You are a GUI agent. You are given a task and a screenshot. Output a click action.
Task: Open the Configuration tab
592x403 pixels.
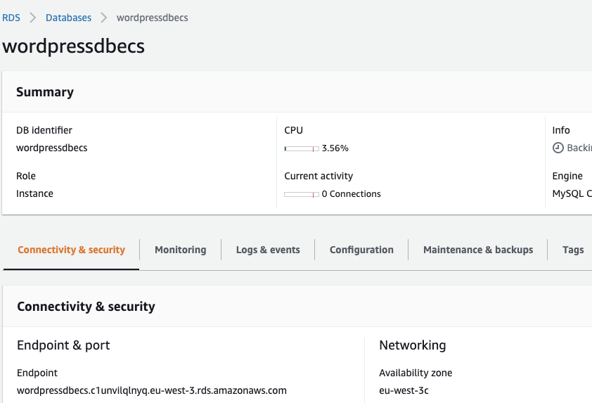(361, 250)
